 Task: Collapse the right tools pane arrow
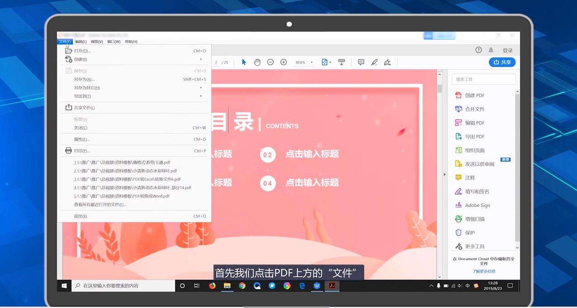coord(445,174)
